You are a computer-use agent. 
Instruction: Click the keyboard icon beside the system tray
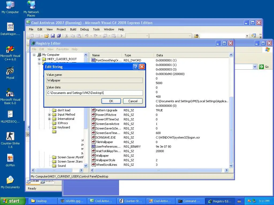click(239, 201)
